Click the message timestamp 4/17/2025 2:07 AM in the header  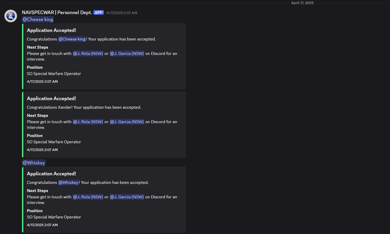point(122,13)
